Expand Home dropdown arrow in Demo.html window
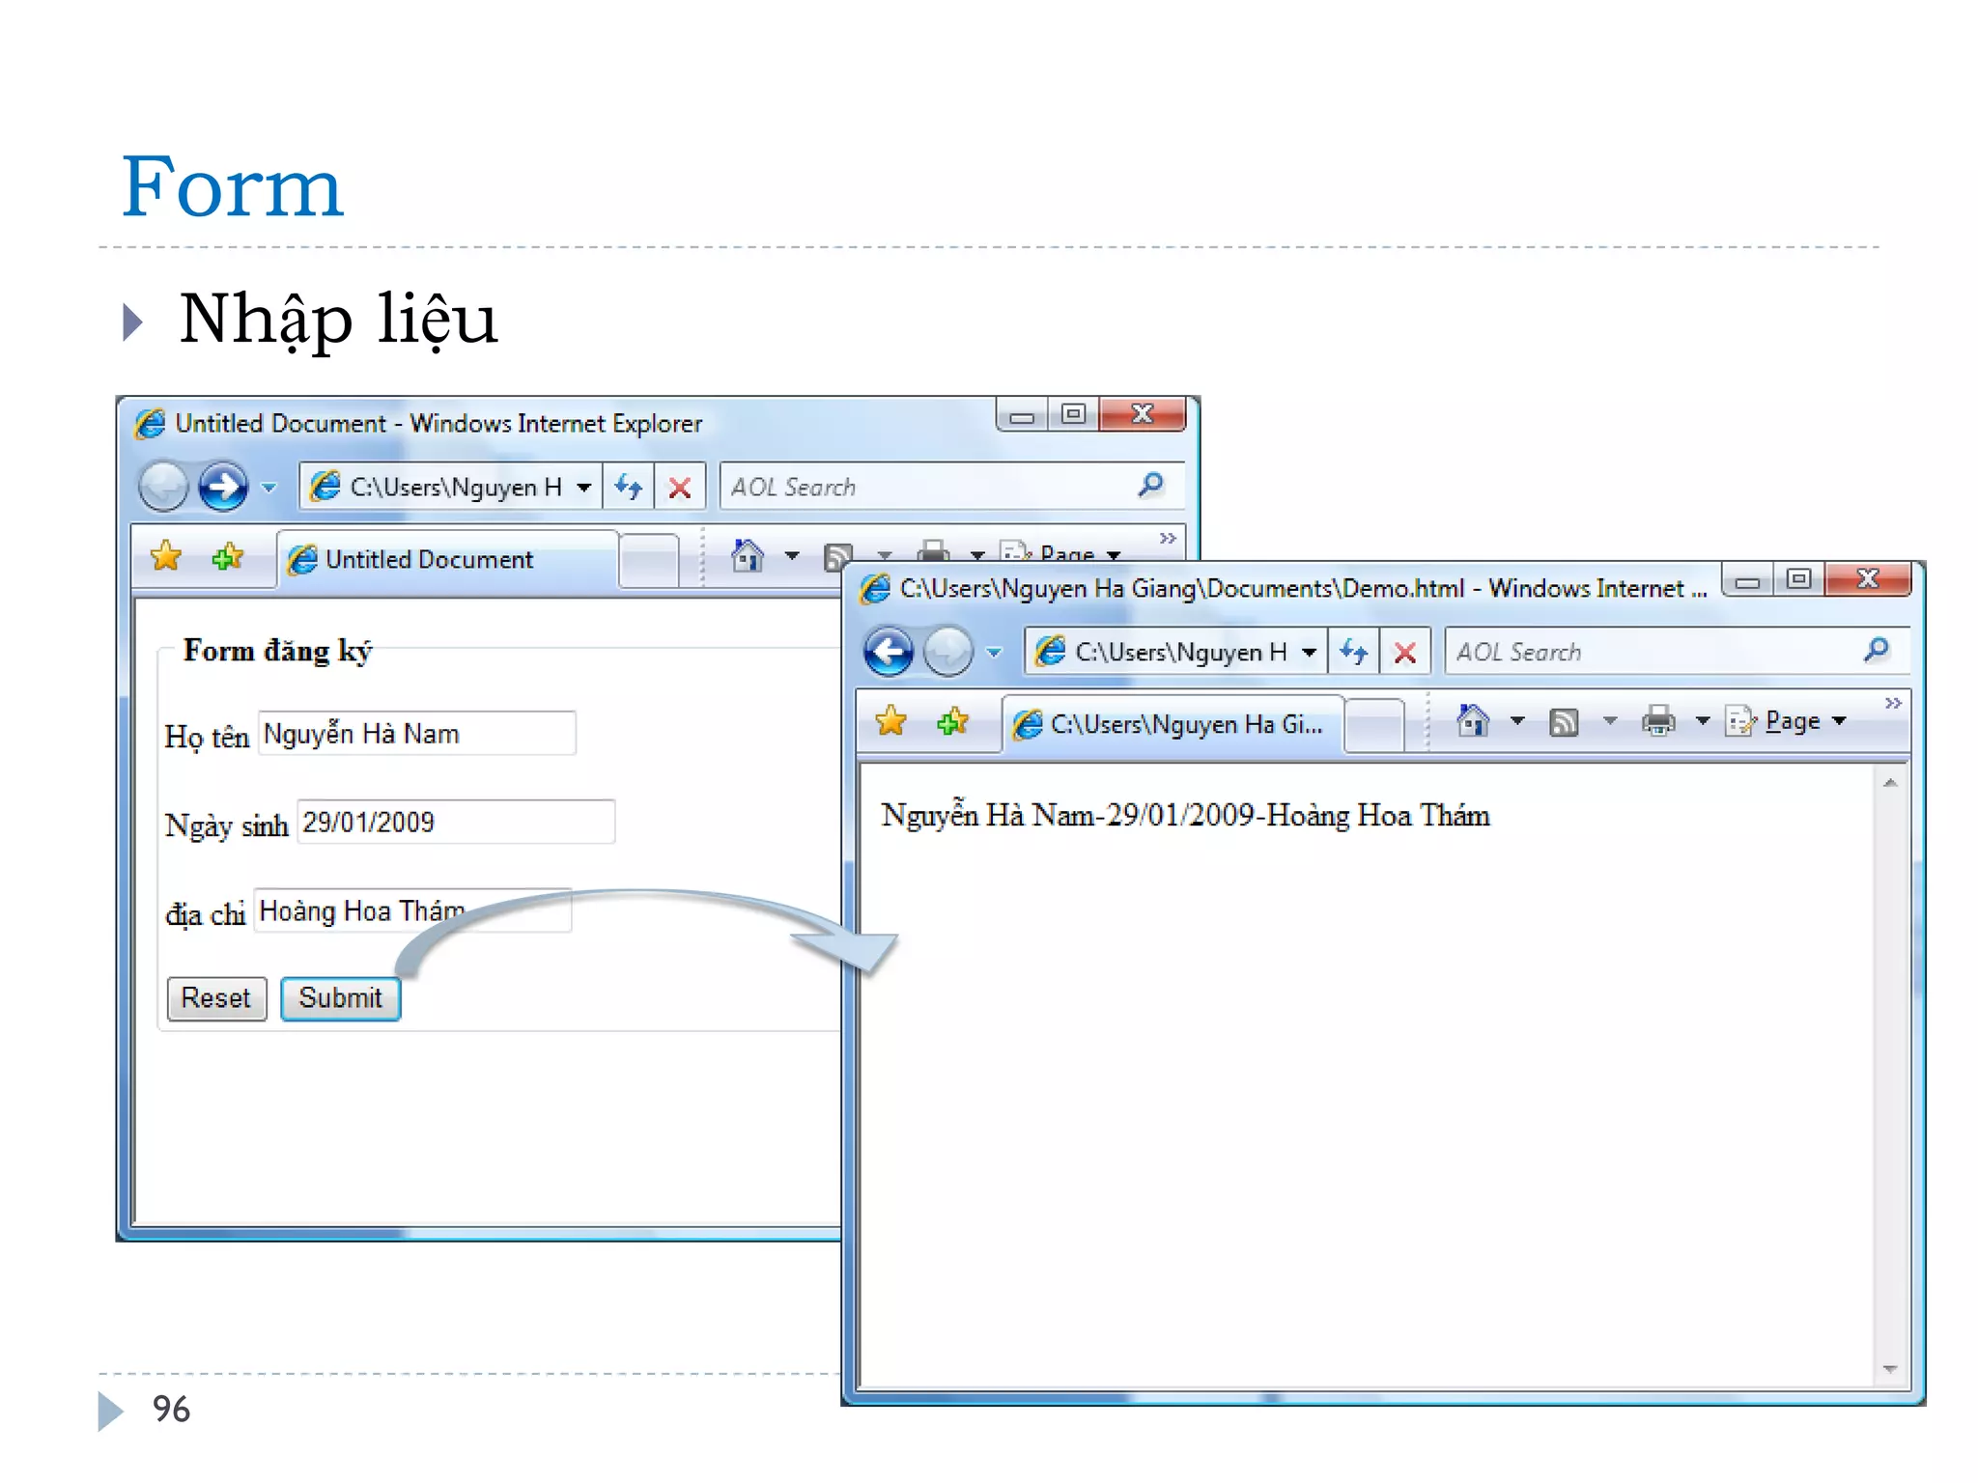1978x1483 pixels. pyautogui.click(x=1517, y=720)
